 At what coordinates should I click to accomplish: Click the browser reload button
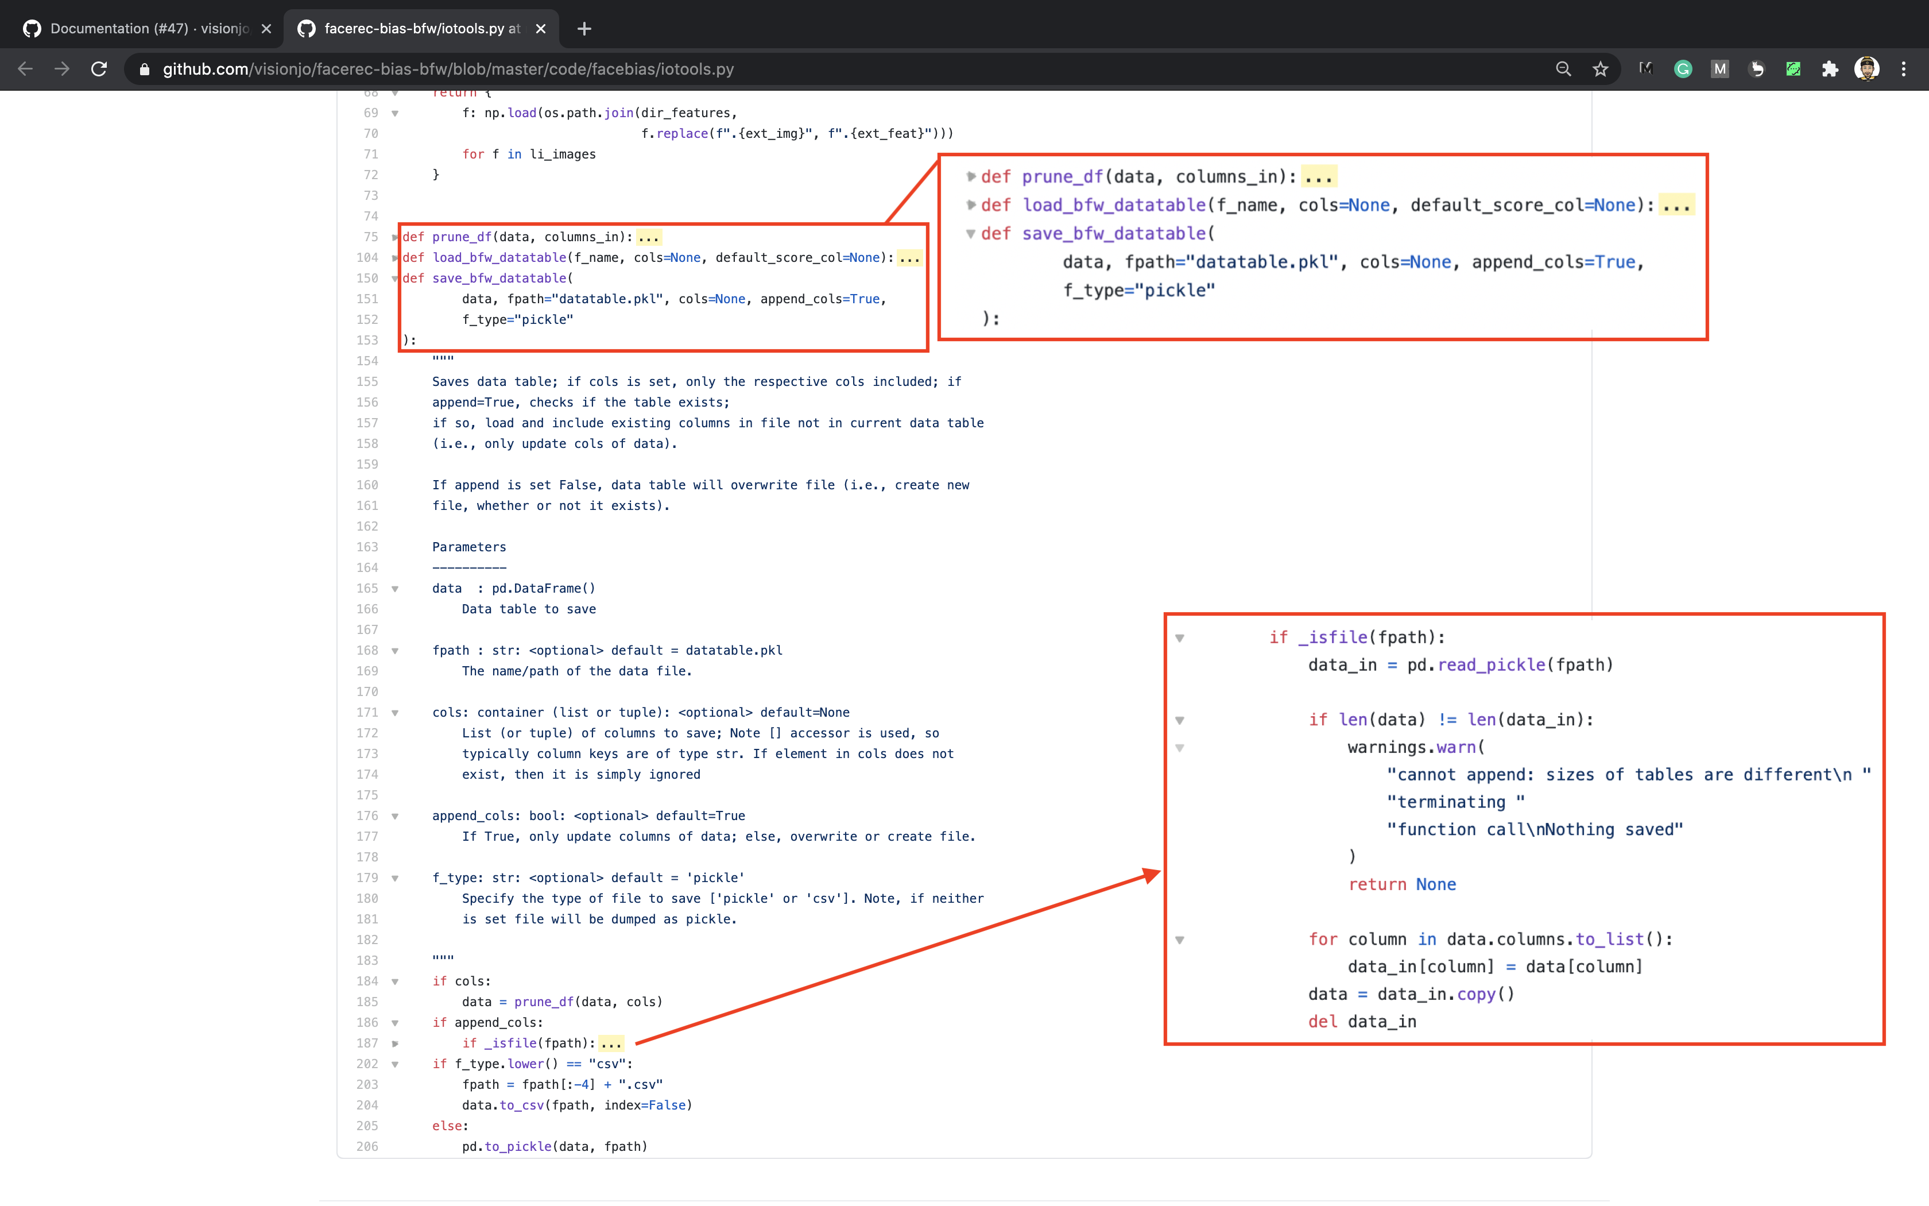click(x=99, y=69)
